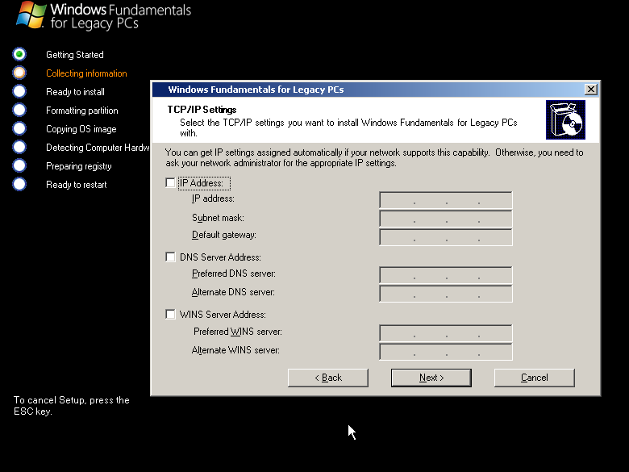The image size is (629, 472).
Task: Cancel the setup dialog
Action: point(535,378)
